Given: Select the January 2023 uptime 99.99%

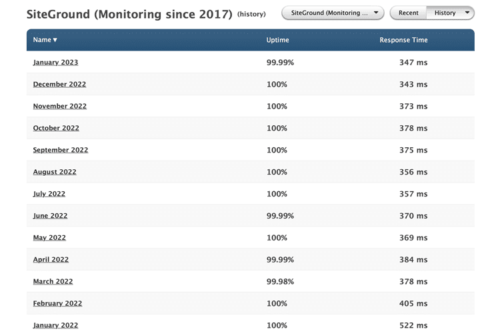Looking at the screenshot, I should click(280, 63).
